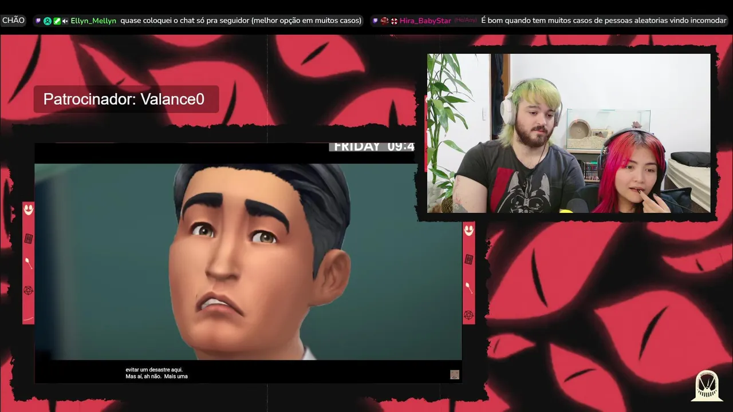Open Ellyn_Mellyn's username in the chat ticker
Viewport: 733px width, 412px height.
(x=93, y=21)
